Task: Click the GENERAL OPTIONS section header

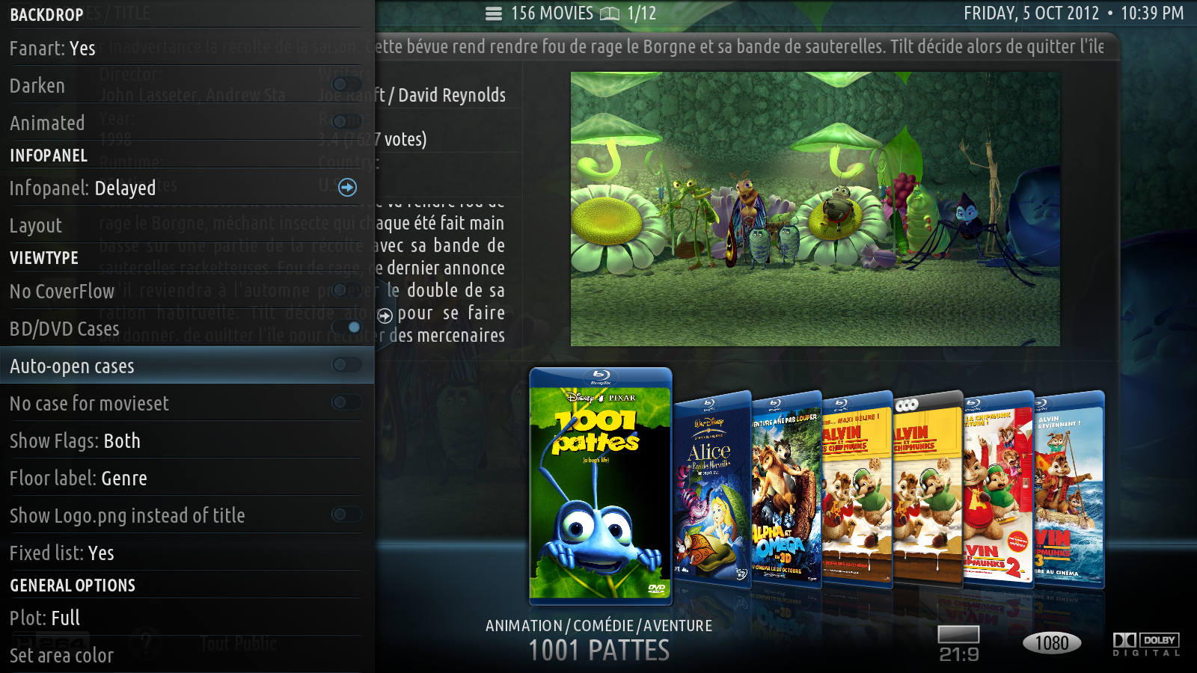Action: pos(73,585)
